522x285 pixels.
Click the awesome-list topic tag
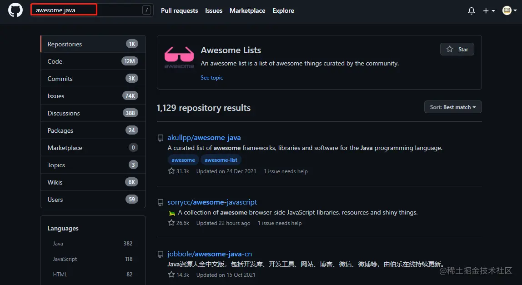pyautogui.click(x=221, y=160)
